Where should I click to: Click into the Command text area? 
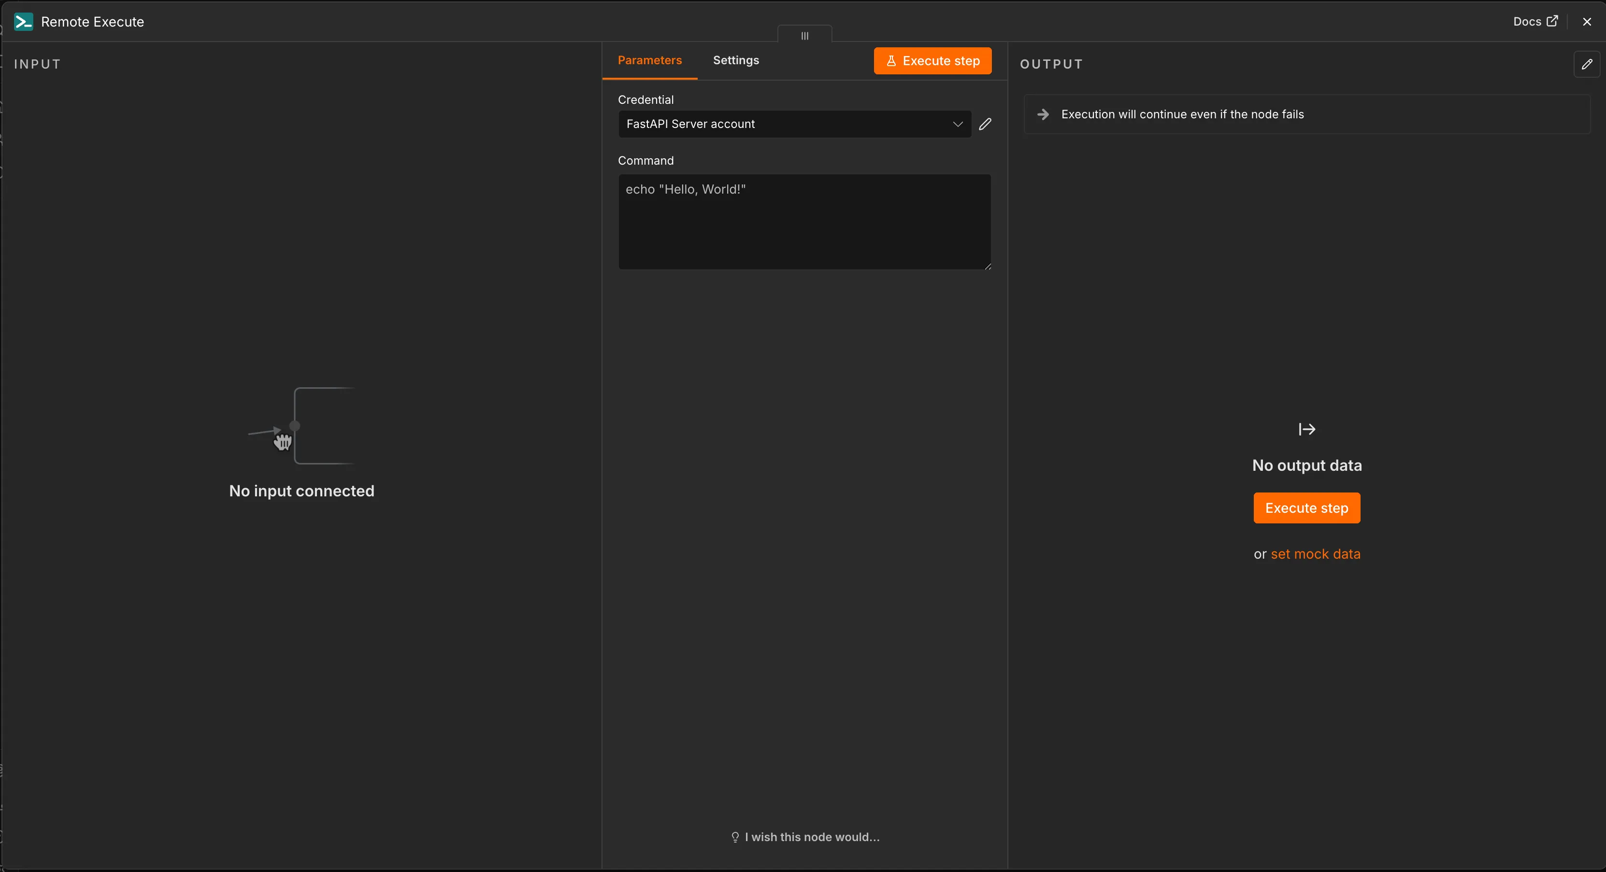[804, 222]
